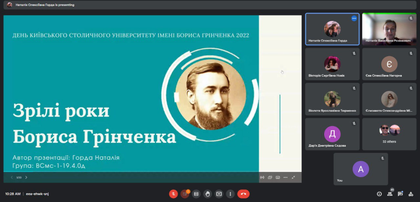This screenshot has width=420, height=202.
Task: Open chat with everyone
Action: [x=400, y=194]
